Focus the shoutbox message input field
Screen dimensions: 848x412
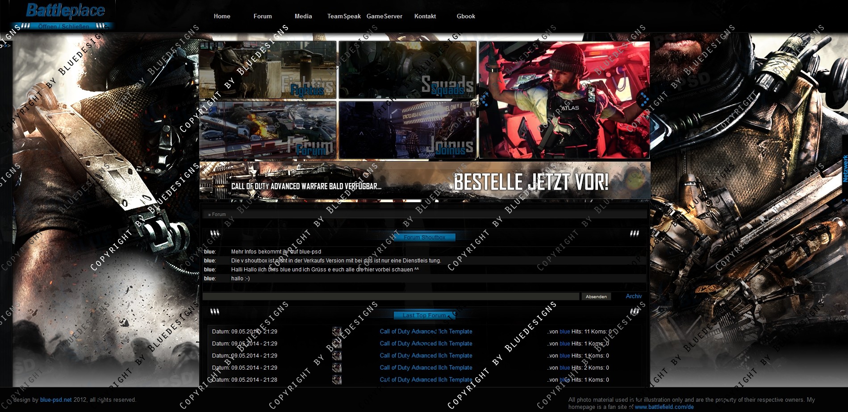391,296
